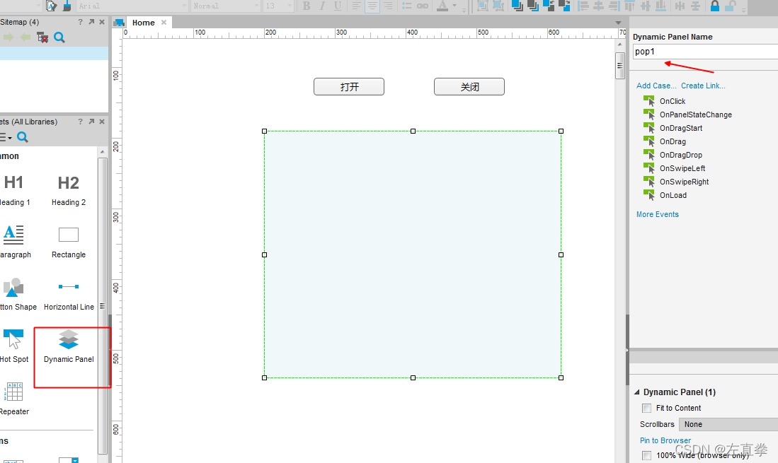This screenshot has height=463, width=778.
Task: Open the open-pages tab list arrow
Action: (x=618, y=23)
